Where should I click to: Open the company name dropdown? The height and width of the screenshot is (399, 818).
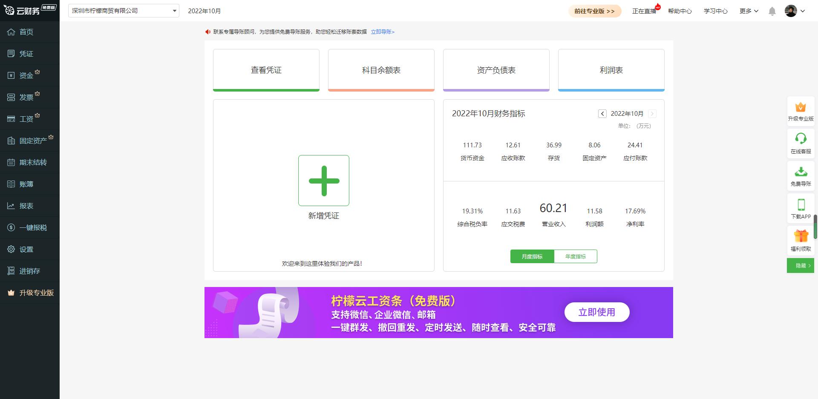[x=174, y=11]
